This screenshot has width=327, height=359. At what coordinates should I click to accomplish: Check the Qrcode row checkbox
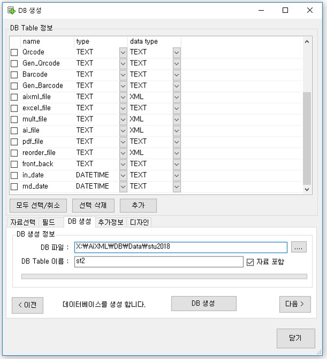[x=14, y=52]
